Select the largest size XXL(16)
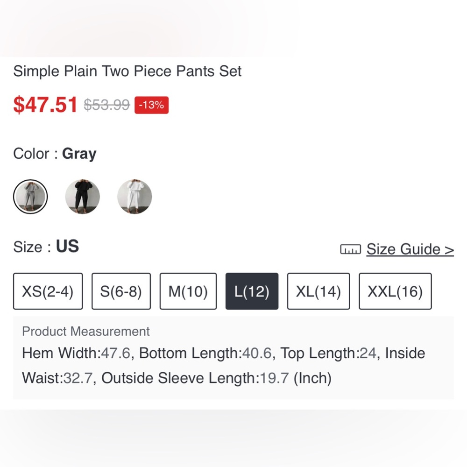 tap(395, 291)
